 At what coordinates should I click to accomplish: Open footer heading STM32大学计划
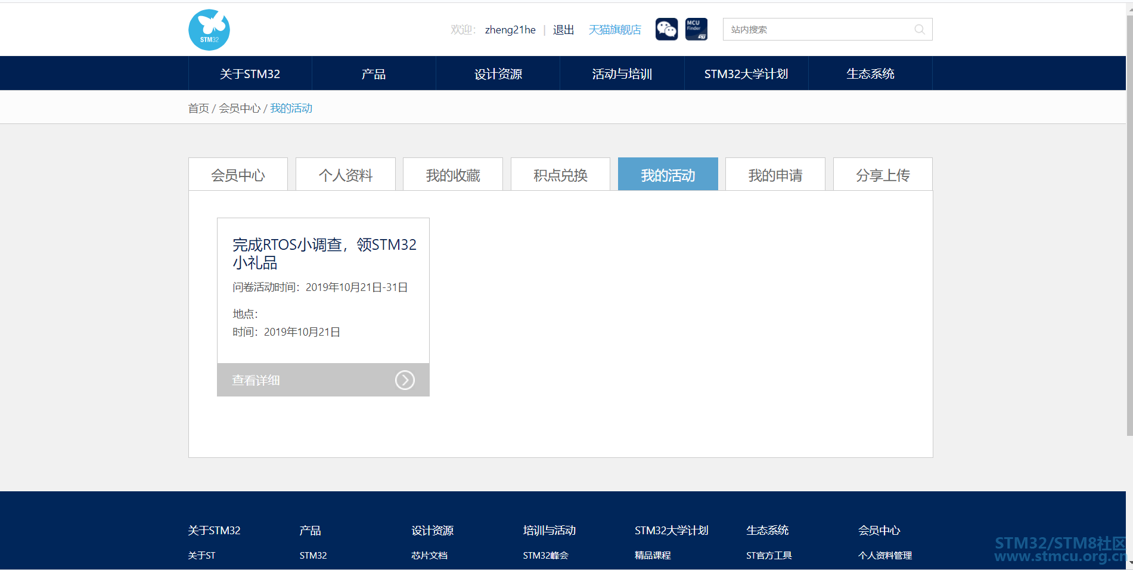tap(671, 530)
